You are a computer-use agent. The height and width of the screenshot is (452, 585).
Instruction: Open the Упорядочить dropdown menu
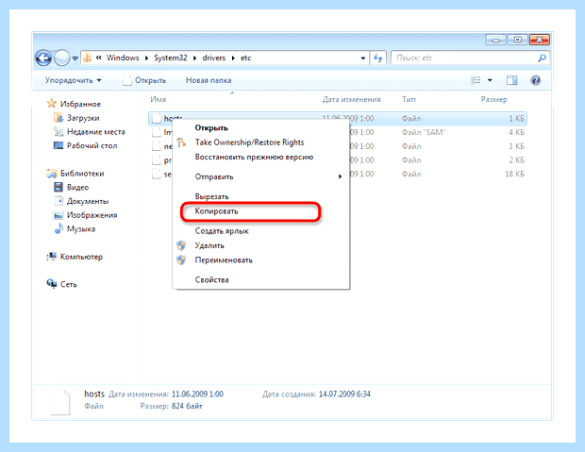pyautogui.click(x=74, y=80)
